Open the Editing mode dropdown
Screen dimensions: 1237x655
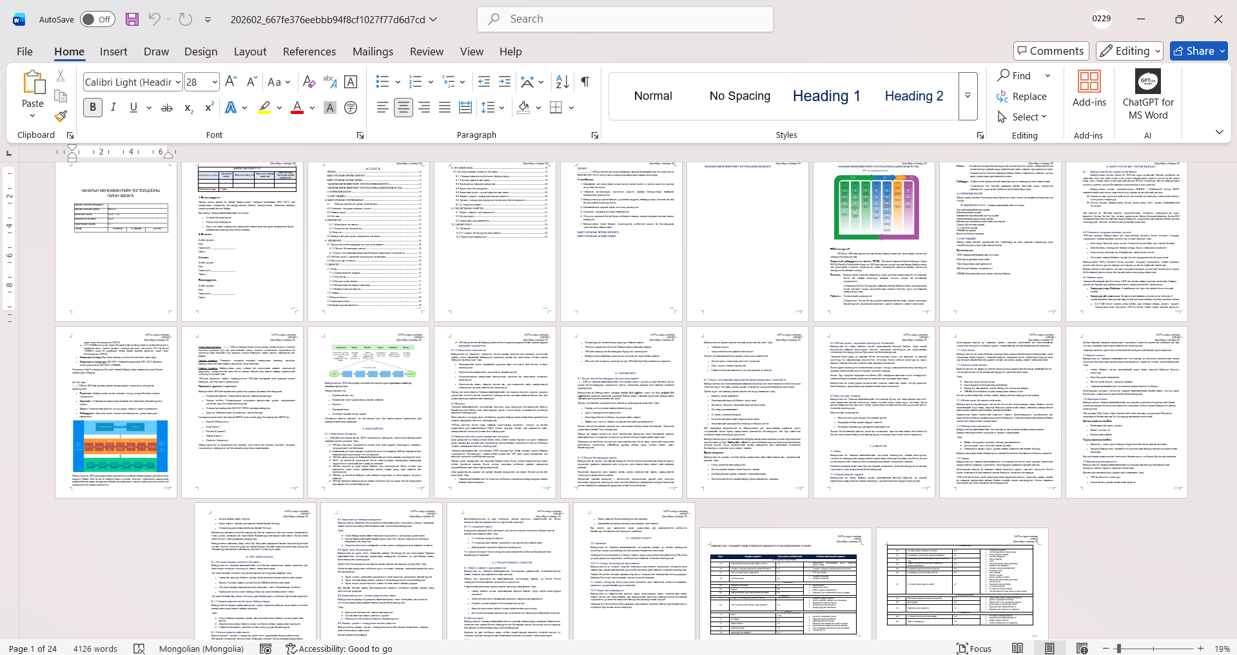point(1130,51)
